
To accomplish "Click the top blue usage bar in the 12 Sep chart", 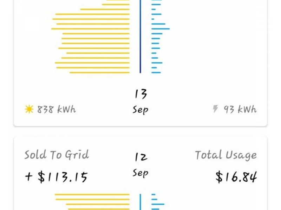I will (153, 195).
